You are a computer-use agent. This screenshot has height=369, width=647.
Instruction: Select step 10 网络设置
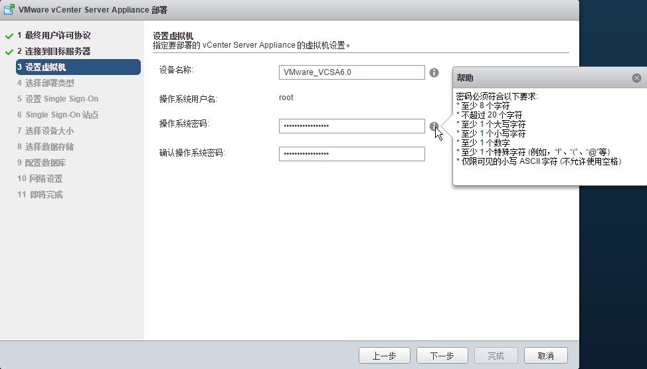point(40,179)
